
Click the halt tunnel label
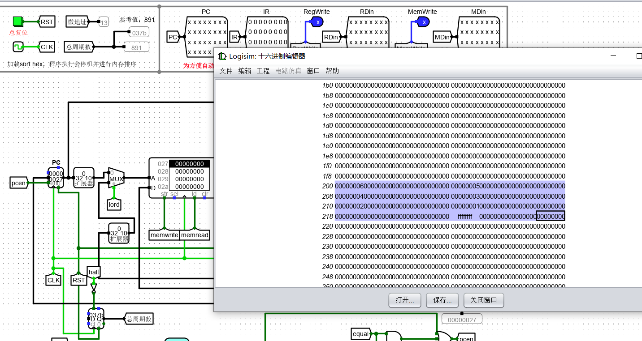tap(93, 271)
